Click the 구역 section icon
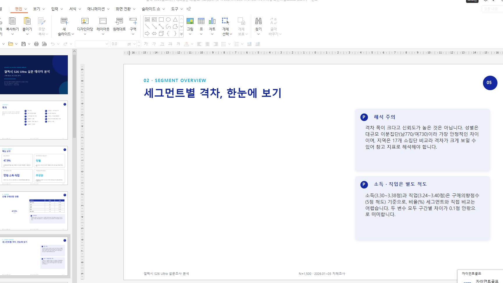 133,21
